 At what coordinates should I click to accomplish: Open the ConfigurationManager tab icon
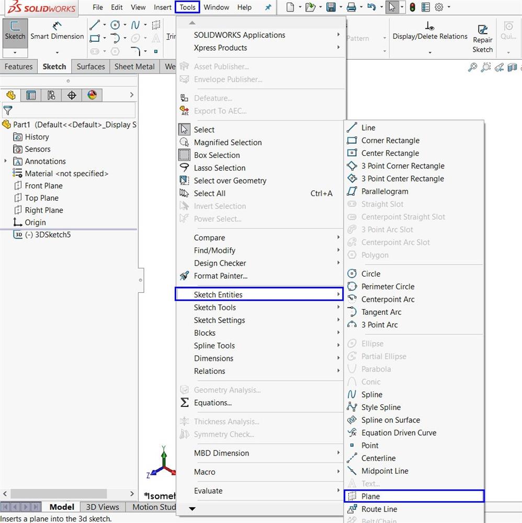(51, 95)
